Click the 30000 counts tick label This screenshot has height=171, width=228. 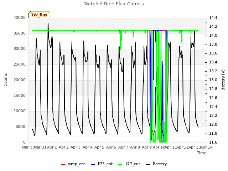pyautogui.click(x=20, y=49)
